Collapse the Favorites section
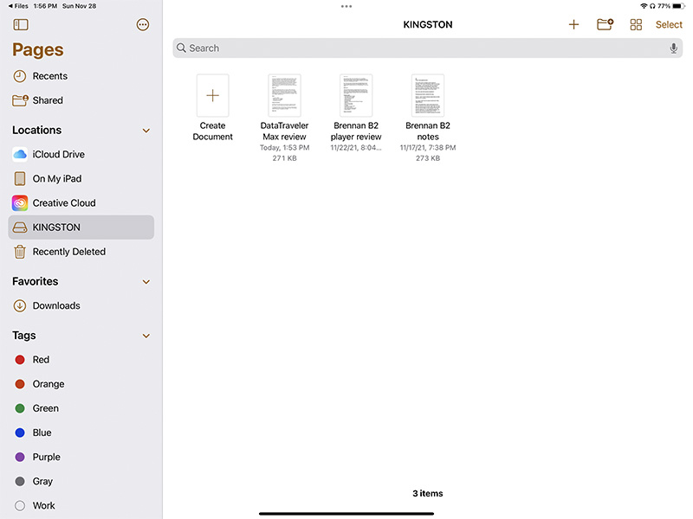The image size is (693, 519). [x=146, y=282]
